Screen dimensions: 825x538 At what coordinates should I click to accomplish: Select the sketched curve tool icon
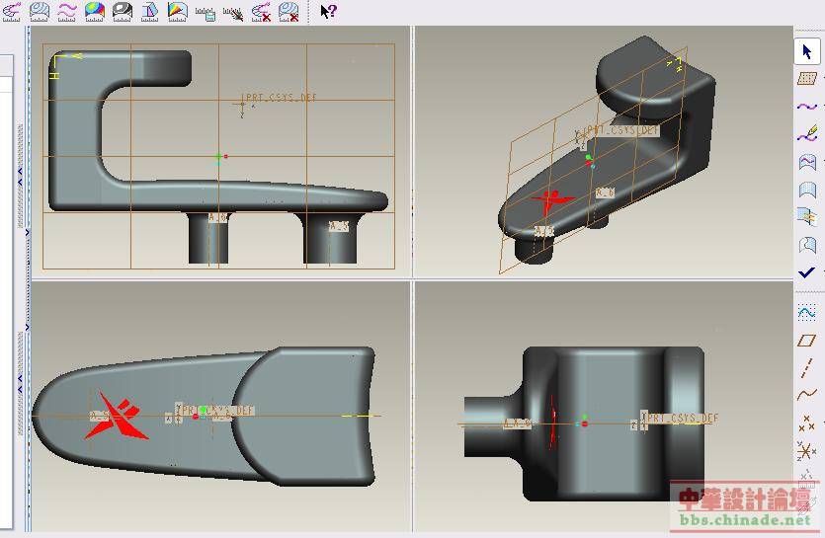(x=806, y=312)
